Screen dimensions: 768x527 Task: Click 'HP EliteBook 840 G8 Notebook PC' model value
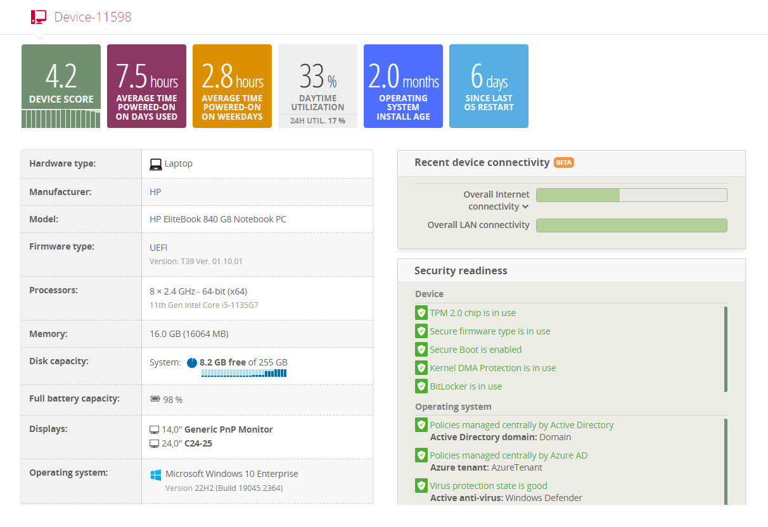(x=217, y=219)
